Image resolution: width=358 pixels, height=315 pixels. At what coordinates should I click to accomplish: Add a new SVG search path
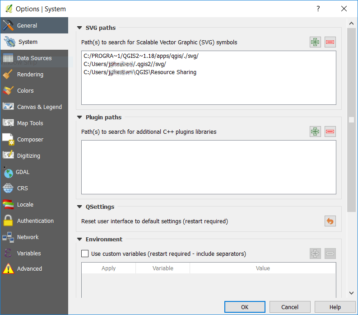pyautogui.click(x=315, y=42)
